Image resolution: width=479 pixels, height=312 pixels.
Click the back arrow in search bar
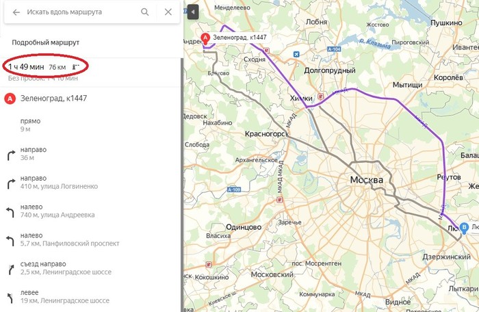[16, 12]
